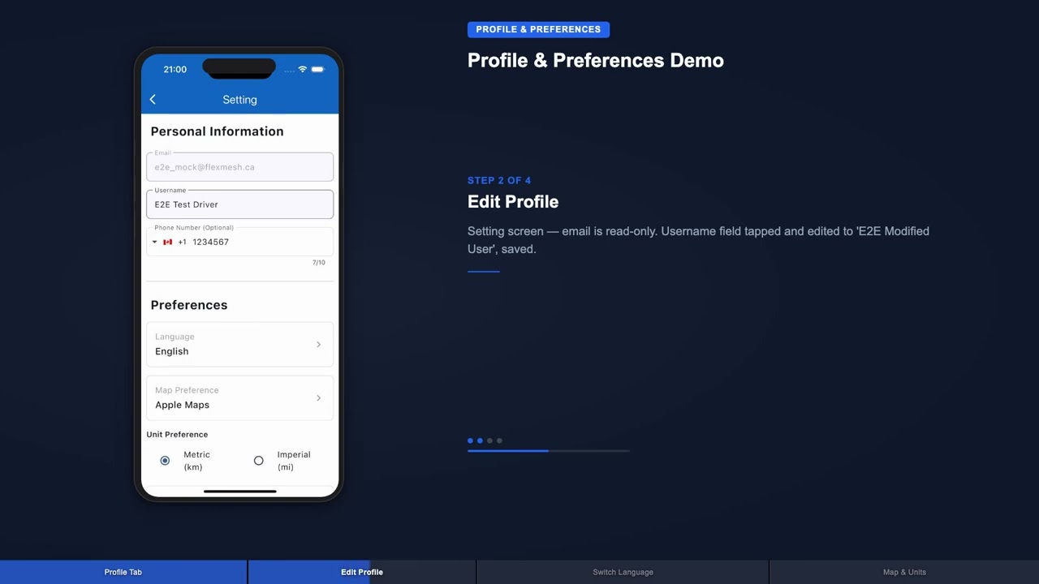Click the STEP 2 OF 4 label

499,180
